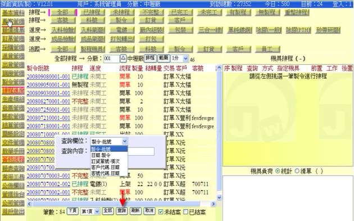Check the 已結案 checkbox
354x221 pixels.
click(x=185, y=212)
